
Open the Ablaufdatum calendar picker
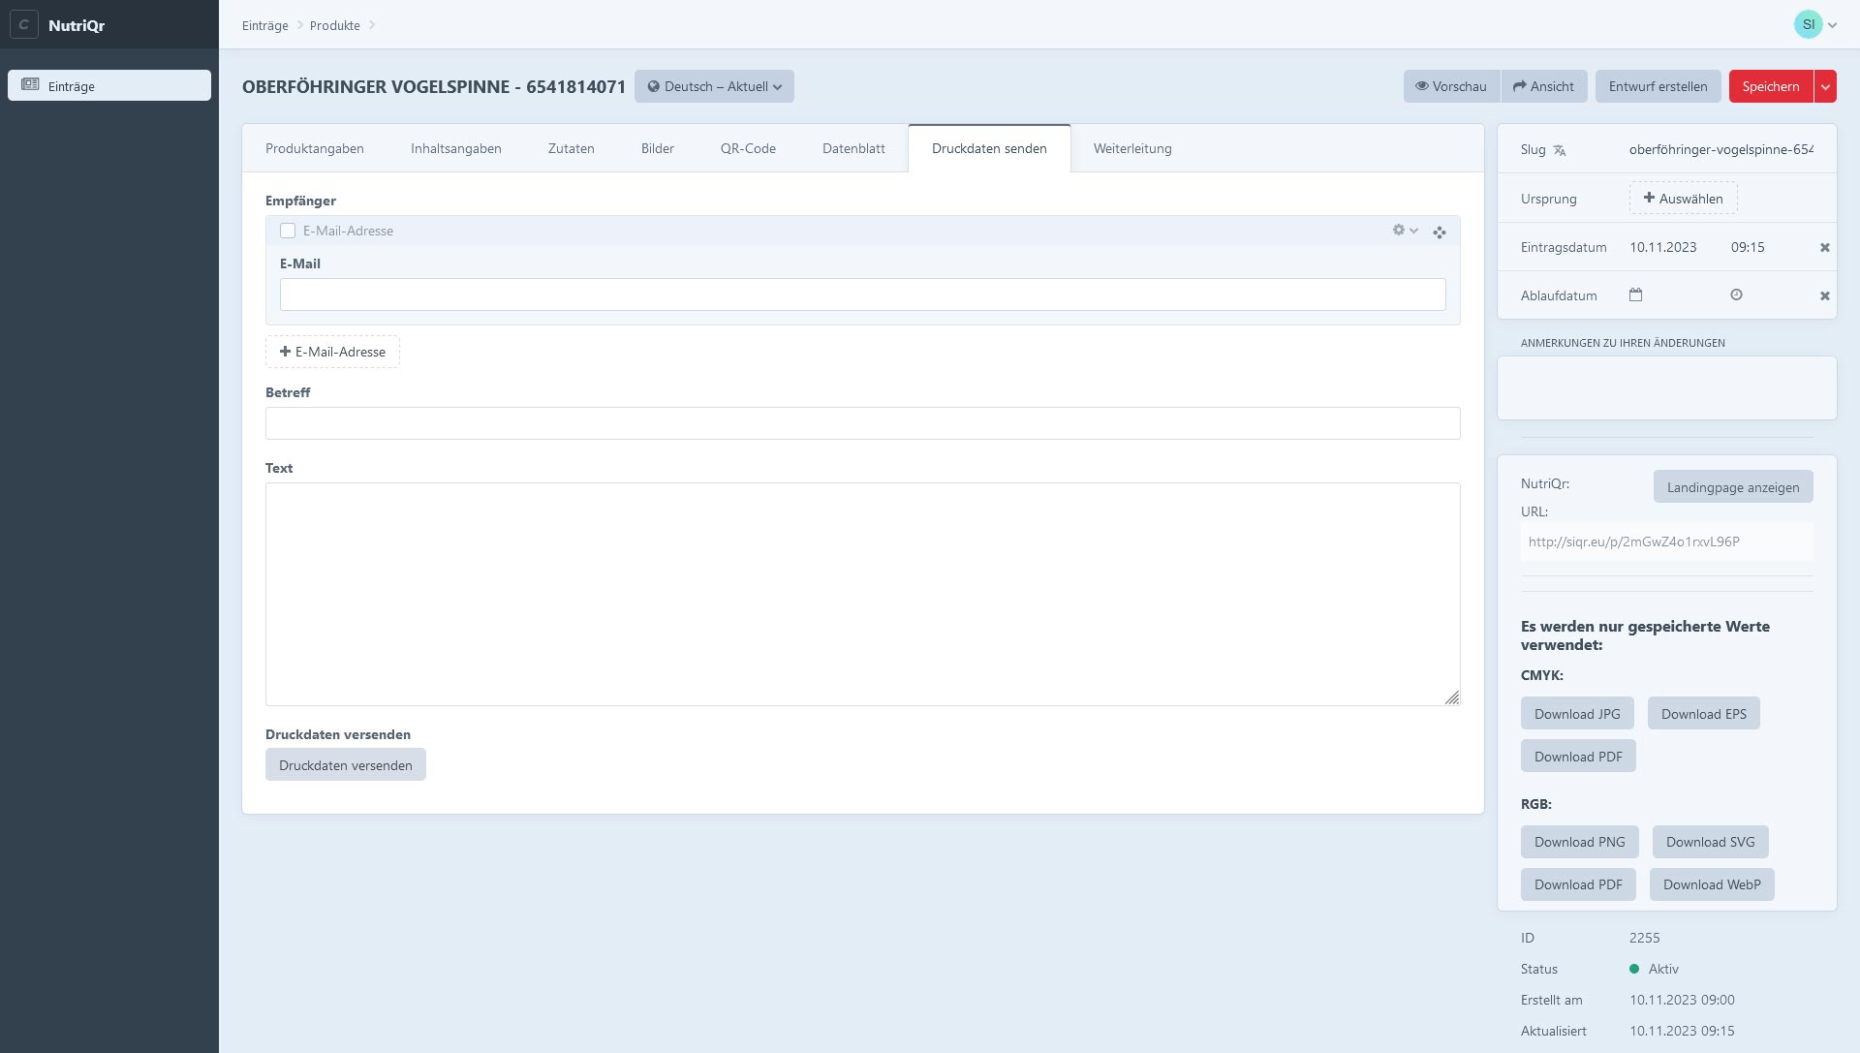point(1636,295)
